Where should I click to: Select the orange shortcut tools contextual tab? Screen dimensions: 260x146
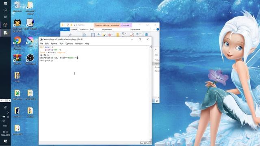point(107,25)
